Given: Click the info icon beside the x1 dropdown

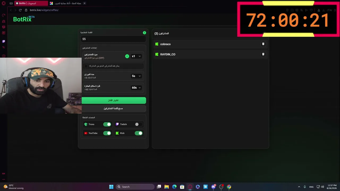Looking at the screenshot, I should pyautogui.click(x=127, y=56).
